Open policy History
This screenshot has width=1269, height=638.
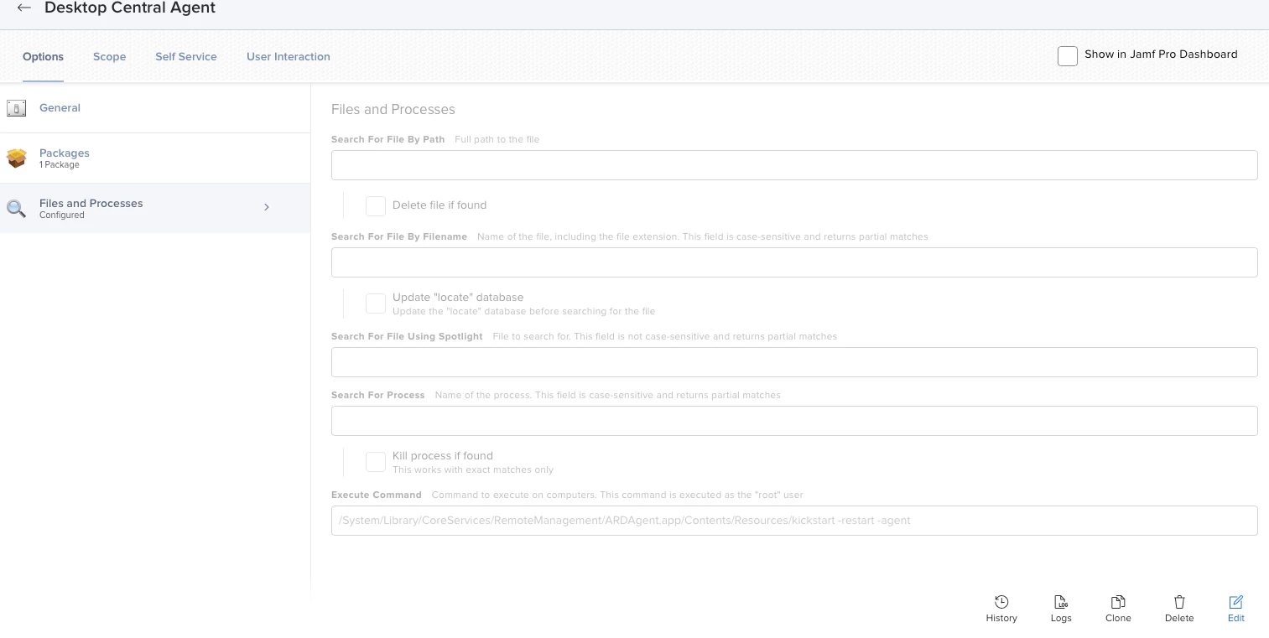[x=1001, y=609]
